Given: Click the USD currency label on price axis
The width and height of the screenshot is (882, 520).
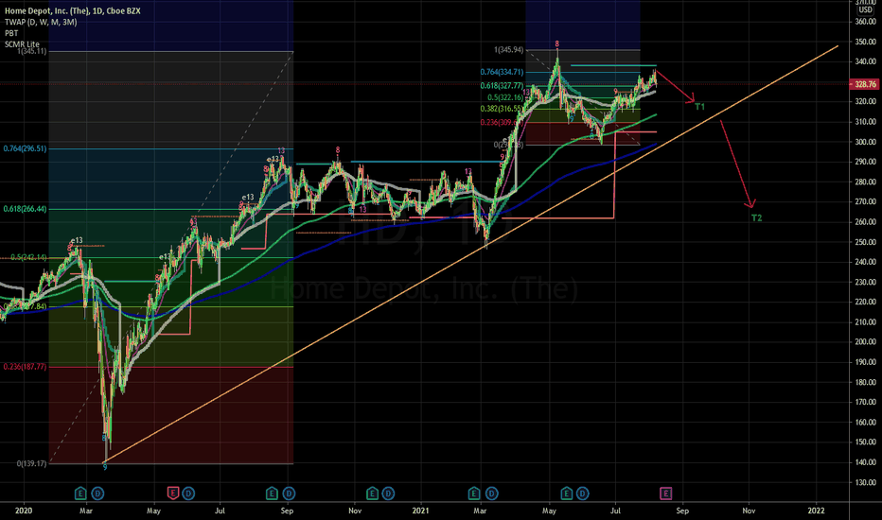Looking at the screenshot, I should pos(865,9).
